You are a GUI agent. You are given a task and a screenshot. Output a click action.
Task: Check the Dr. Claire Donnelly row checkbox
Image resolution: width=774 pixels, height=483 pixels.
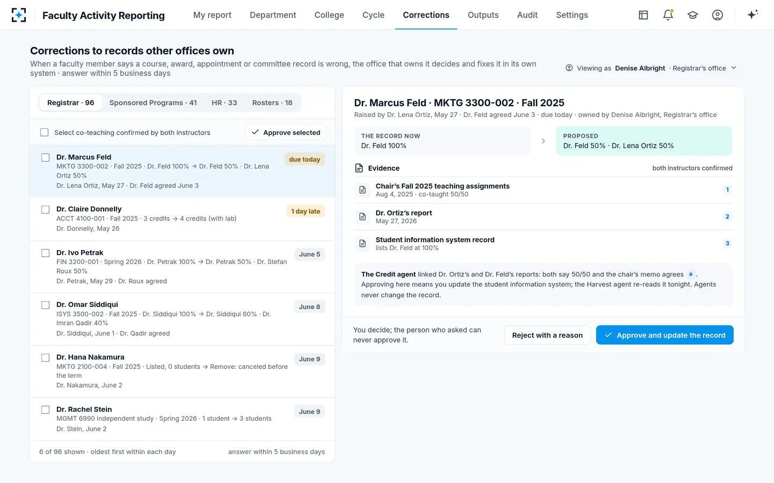pyautogui.click(x=46, y=209)
